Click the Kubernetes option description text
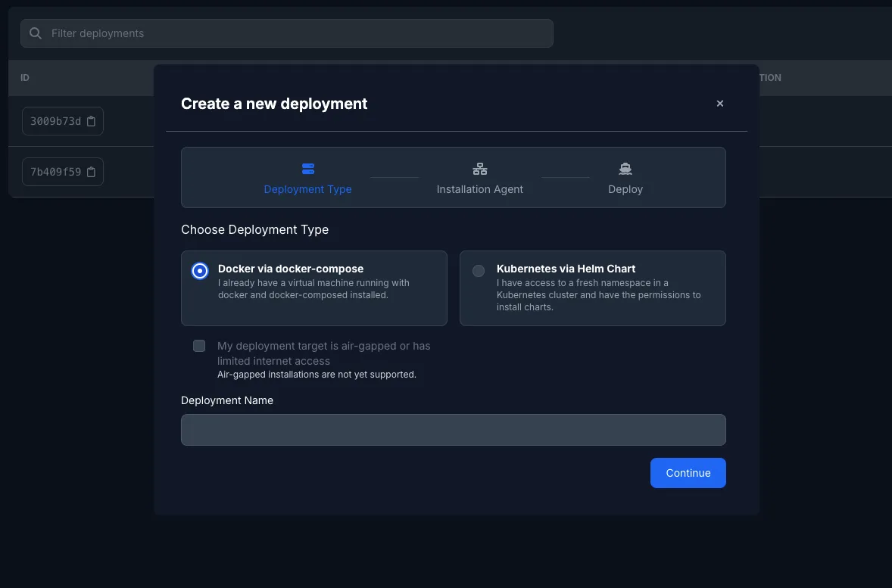 point(598,295)
